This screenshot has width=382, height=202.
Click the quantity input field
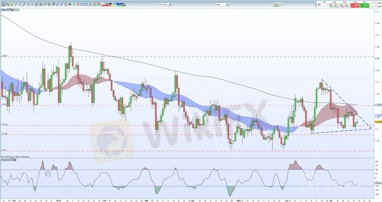click(x=325, y=4)
